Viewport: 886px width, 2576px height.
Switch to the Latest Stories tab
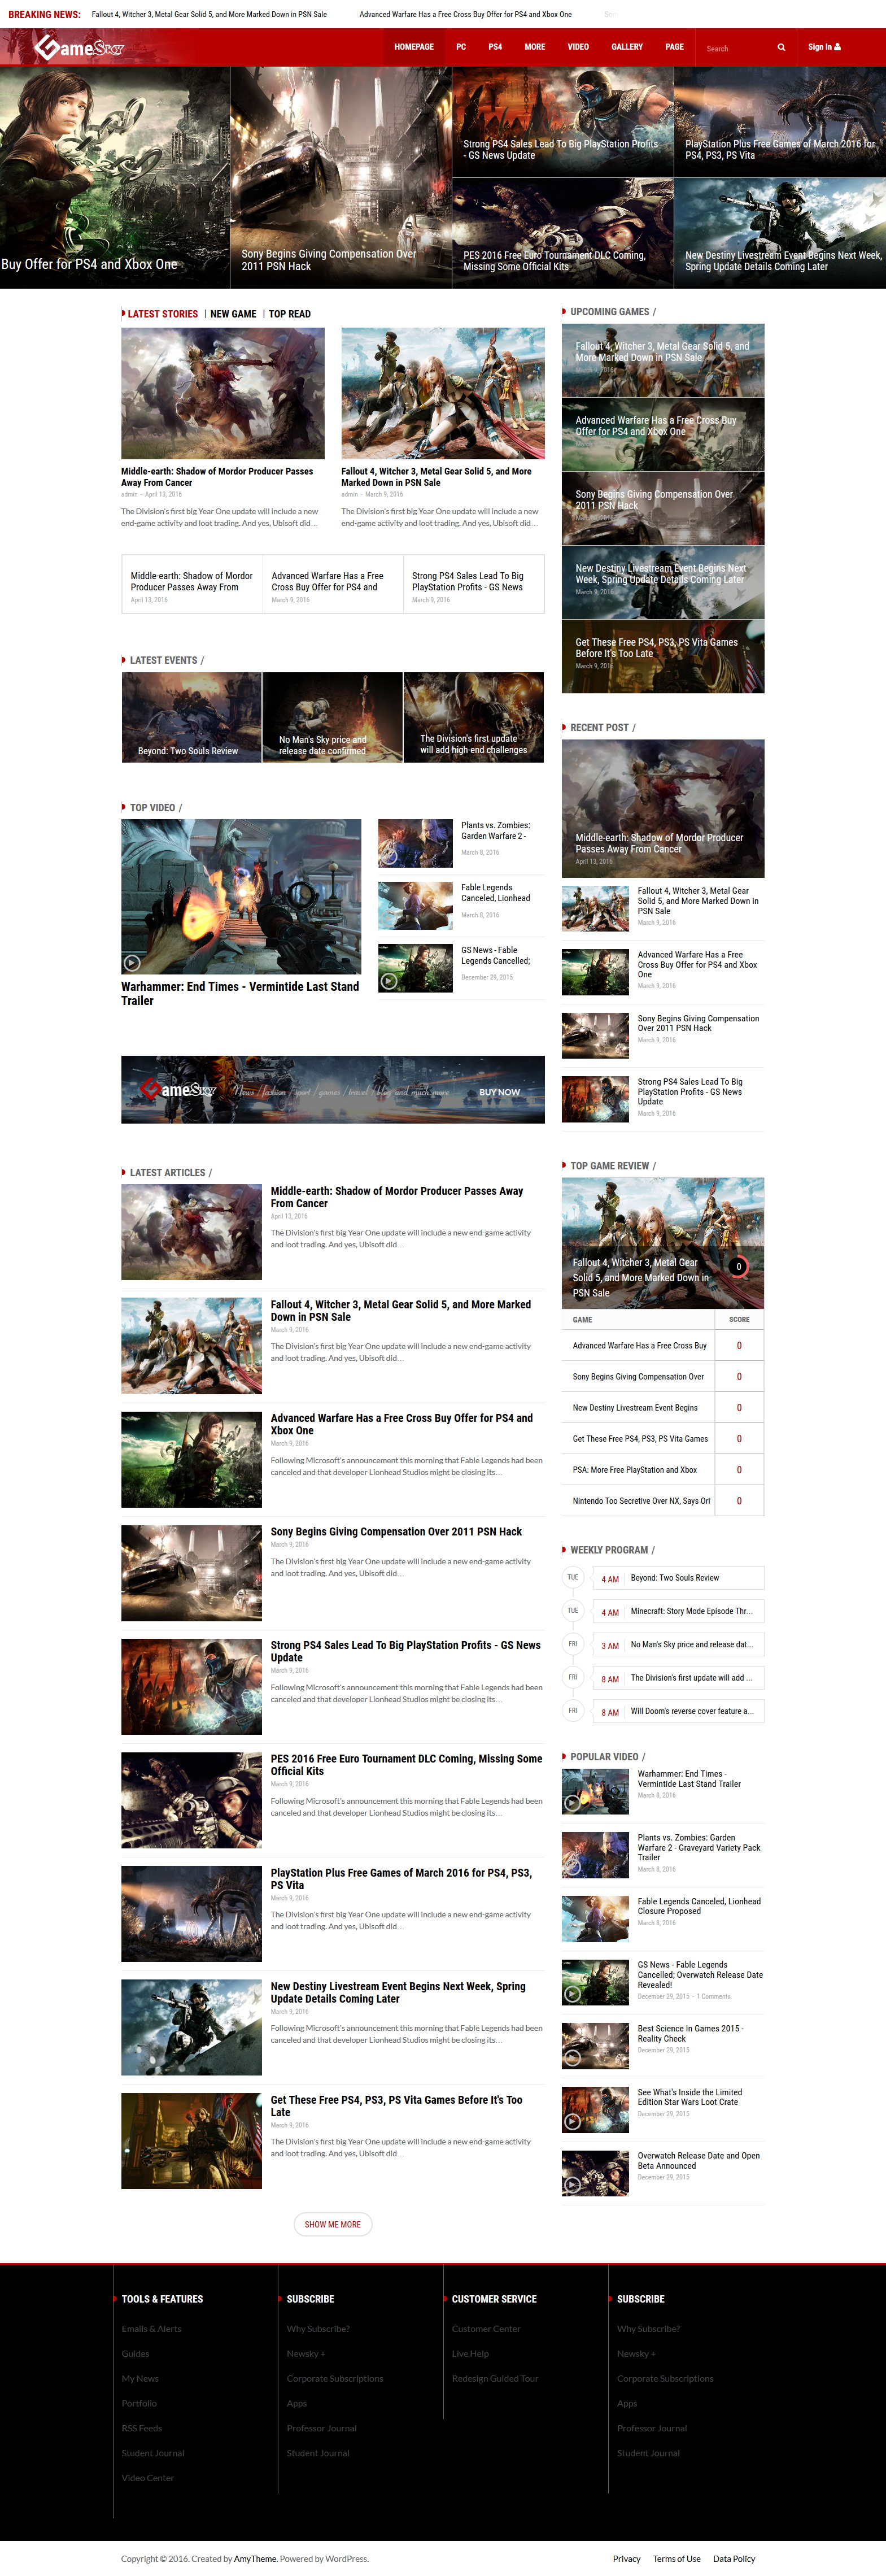pyautogui.click(x=163, y=314)
